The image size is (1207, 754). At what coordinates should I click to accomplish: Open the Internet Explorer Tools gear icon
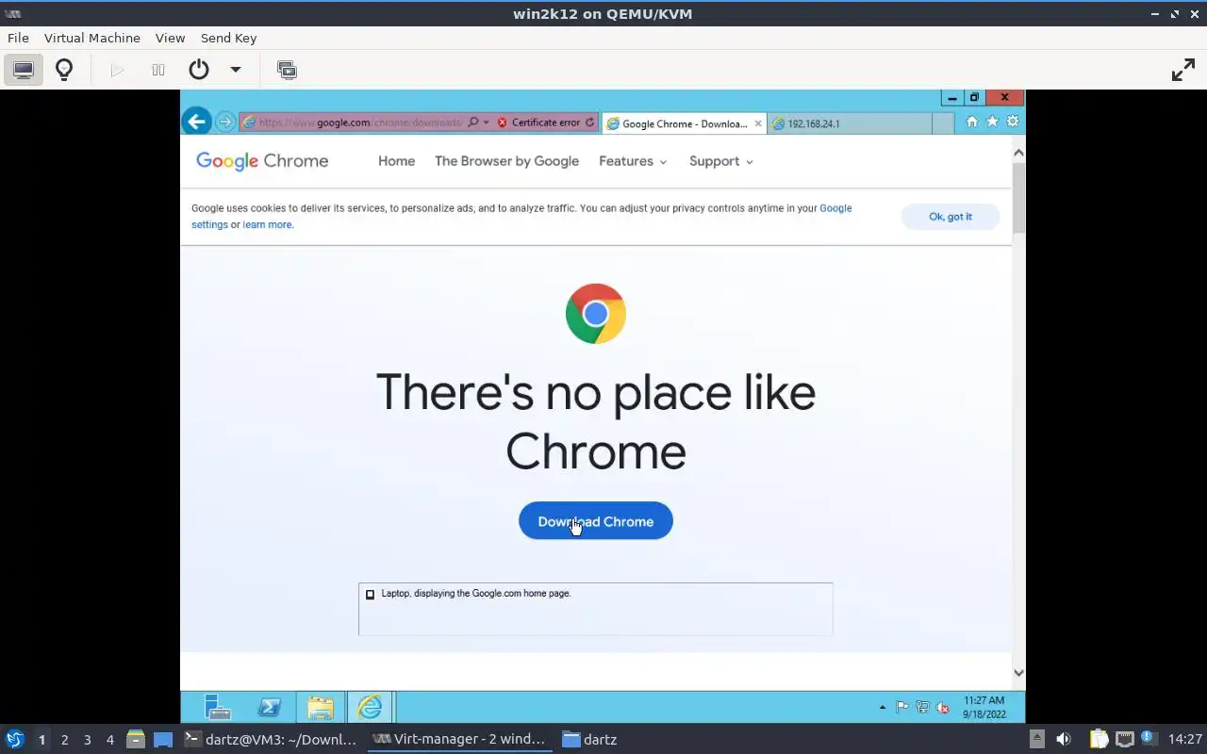tap(1013, 122)
